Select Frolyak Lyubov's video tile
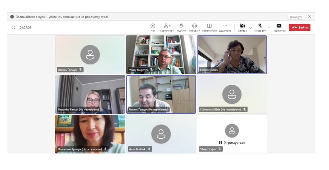The width and height of the screenshot is (329, 170). (232, 55)
